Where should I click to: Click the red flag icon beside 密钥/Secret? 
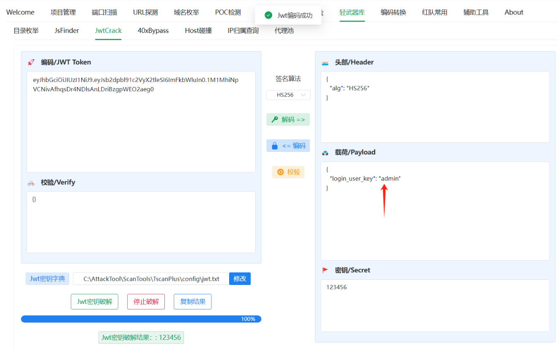point(325,270)
